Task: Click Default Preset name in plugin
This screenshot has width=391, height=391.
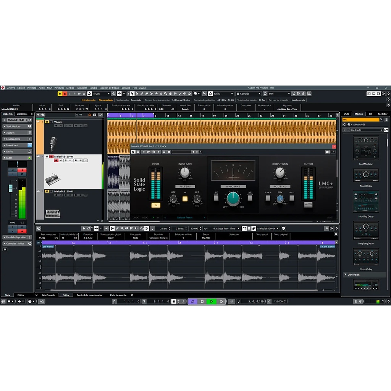Action: (185, 218)
